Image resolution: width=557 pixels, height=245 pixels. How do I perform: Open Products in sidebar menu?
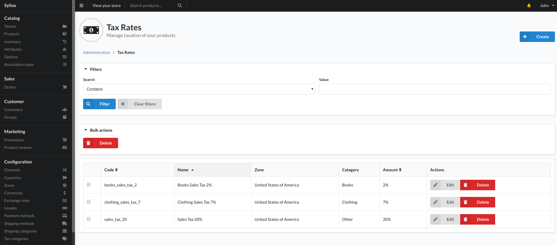(12, 34)
